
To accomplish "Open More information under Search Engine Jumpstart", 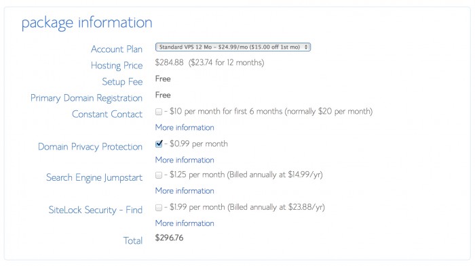I will [x=185, y=191].
